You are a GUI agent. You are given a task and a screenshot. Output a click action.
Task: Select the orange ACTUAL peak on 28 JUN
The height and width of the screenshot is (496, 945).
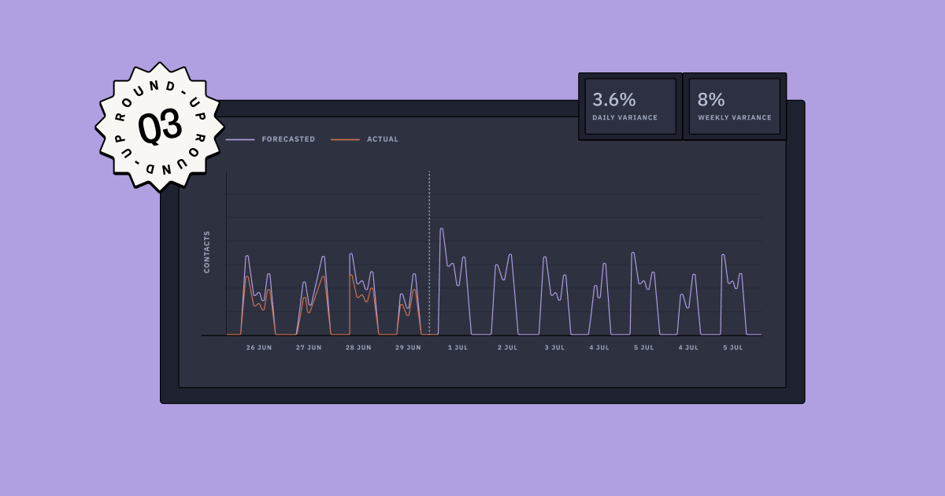pyautogui.click(x=350, y=276)
